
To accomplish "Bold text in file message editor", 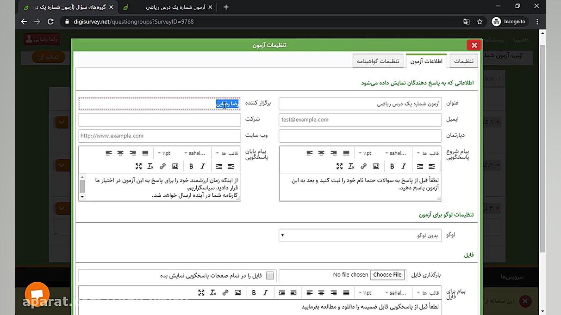I will pos(254,293).
